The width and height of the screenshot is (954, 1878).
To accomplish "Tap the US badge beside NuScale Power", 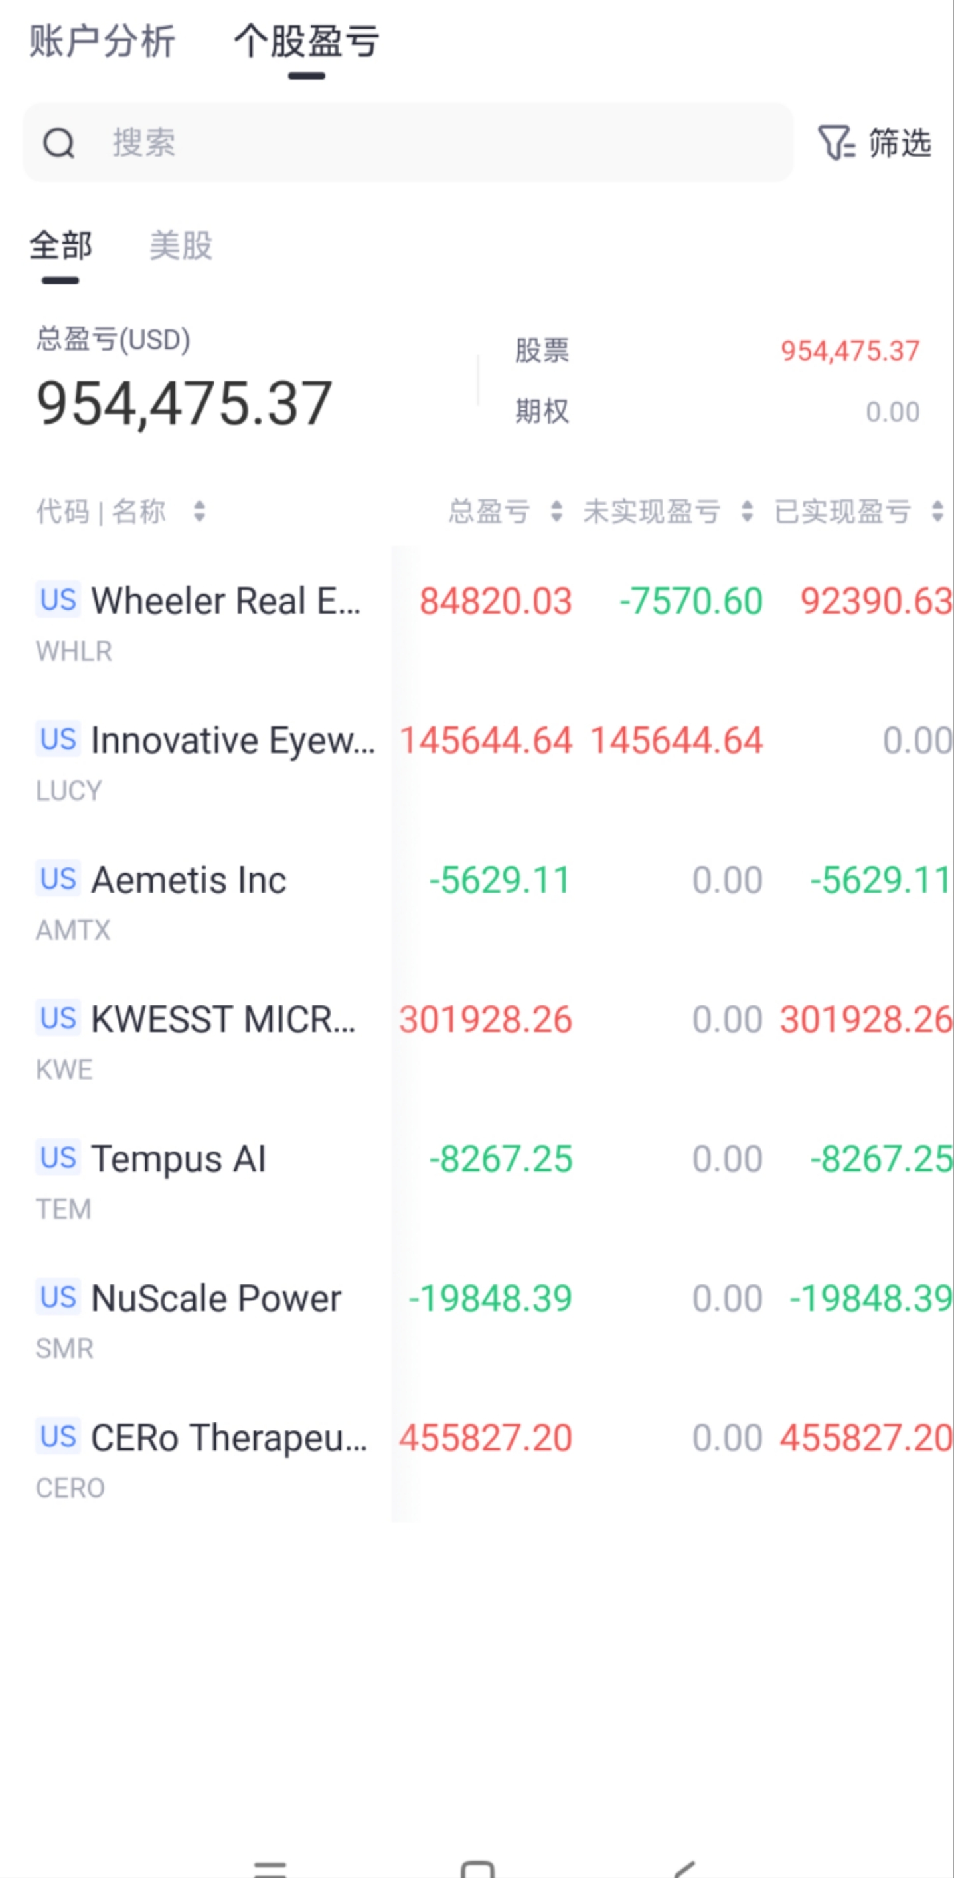I will 58,1297.
